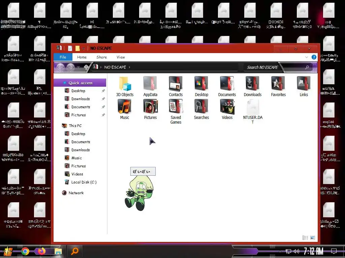
Task: Open the Home ribbon tab
Action: (82, 57)
